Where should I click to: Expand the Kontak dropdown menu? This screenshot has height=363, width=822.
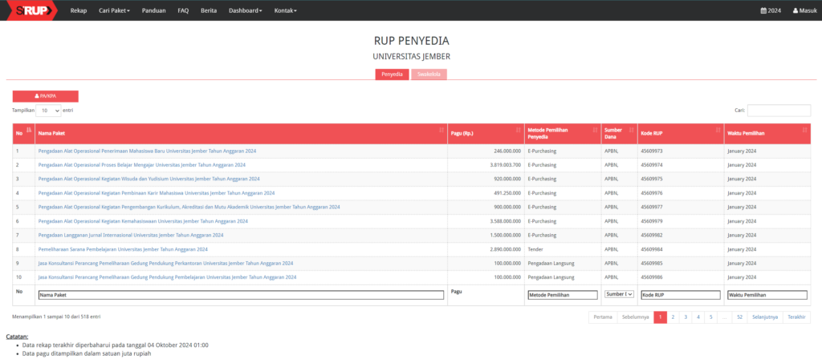(x=285, y=10)
